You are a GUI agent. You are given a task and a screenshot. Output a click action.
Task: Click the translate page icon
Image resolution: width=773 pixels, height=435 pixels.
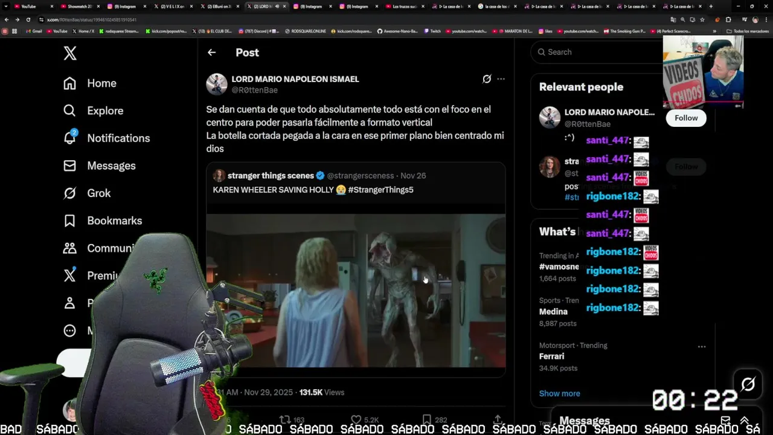[x=673, y=19]
